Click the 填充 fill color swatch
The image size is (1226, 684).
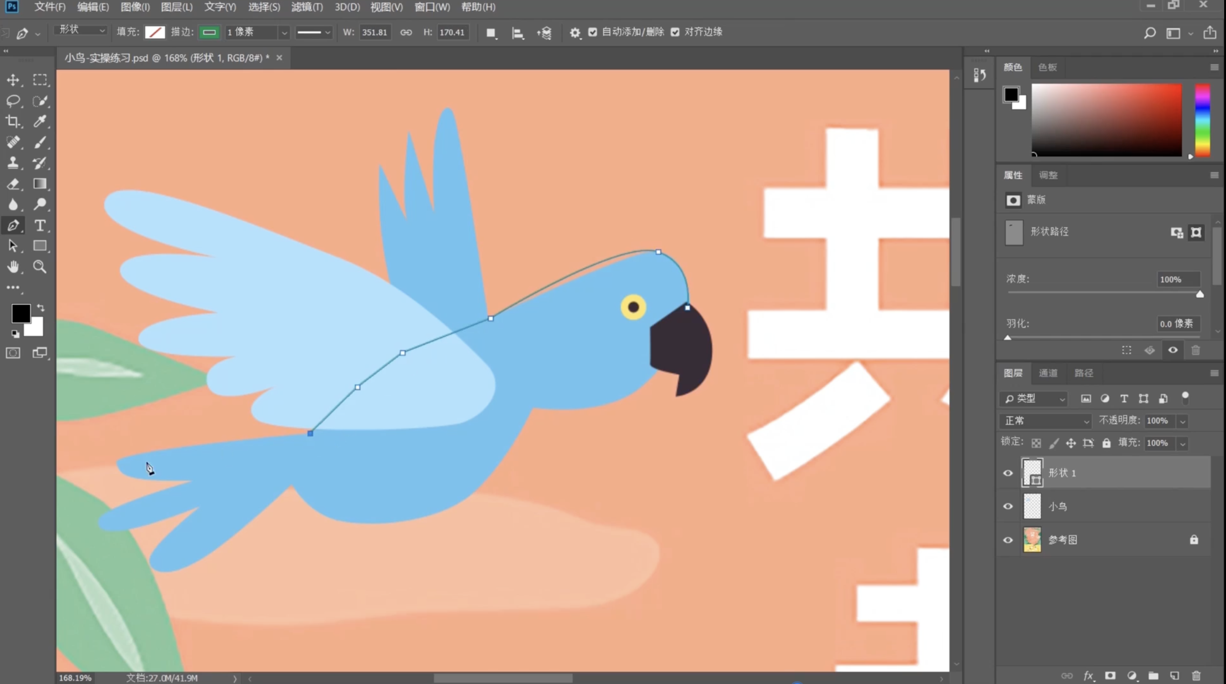(155, 32)
